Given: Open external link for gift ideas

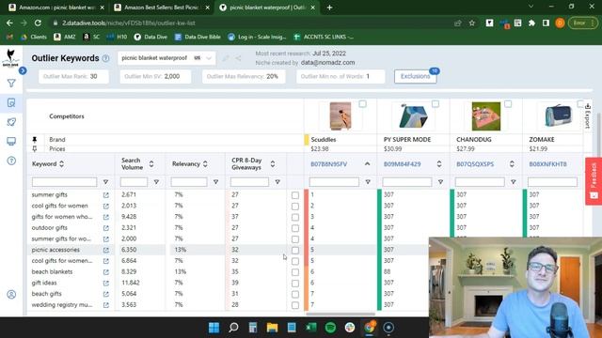Looking at the screenshot, I should (106, 284).
